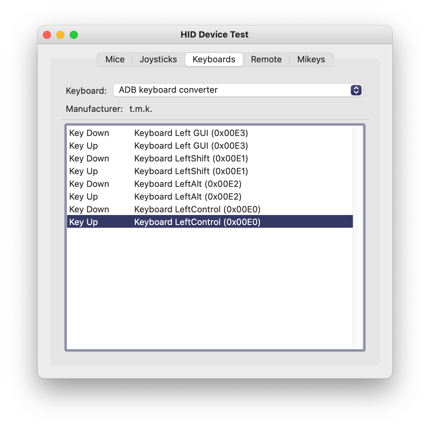
Task: Click the Manufacturer value t.m.k.
Action: 141,109
